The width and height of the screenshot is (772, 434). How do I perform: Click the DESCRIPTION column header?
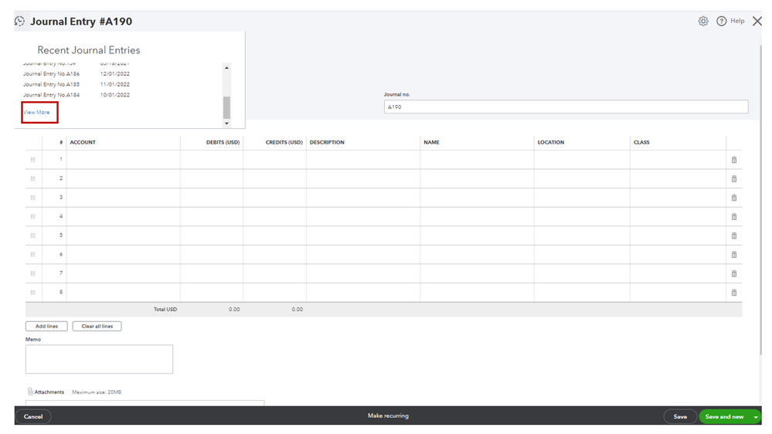tap(327, 142)
